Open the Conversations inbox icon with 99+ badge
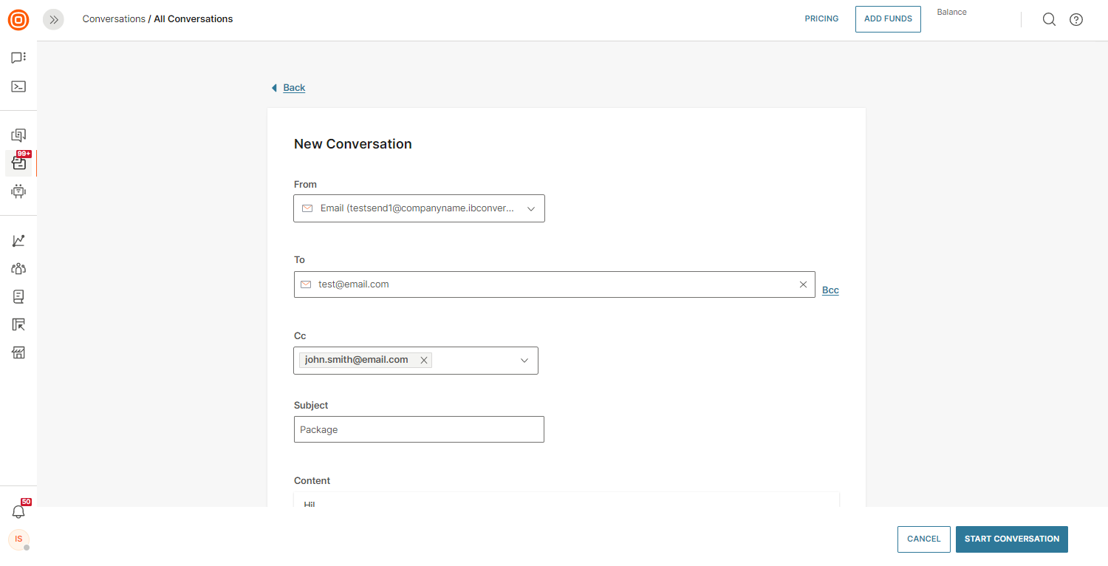This screenshot has height=566, width=1108. (19, 163)
